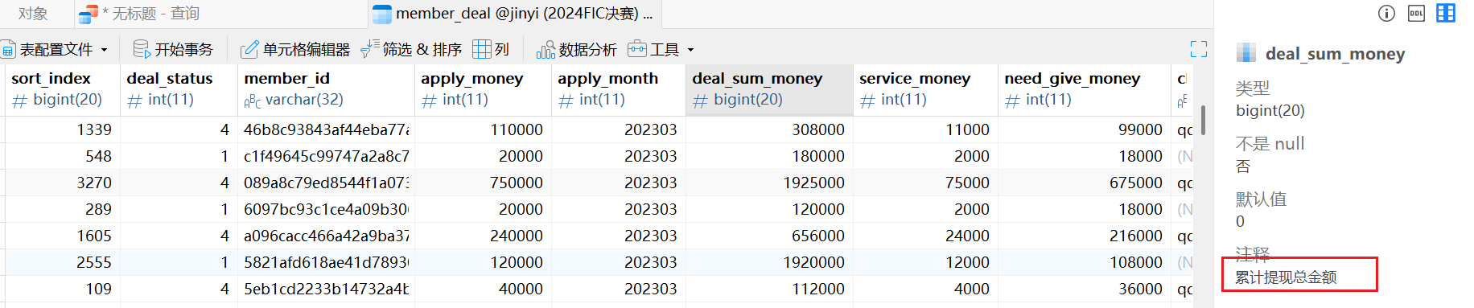Image resolution: width=1474 pixels, height=308 pixels.
Task: Toggle the side panel layout icon
Action: (x=1446, y=13)
